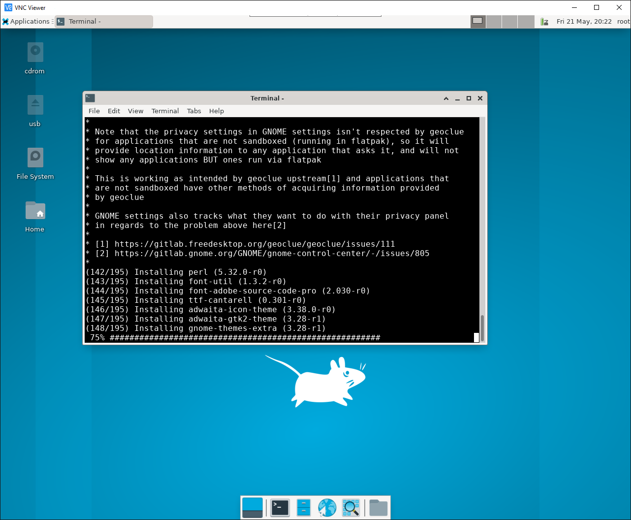This screenshot has height=520, width=631.
Task: Open Terminal from the dock
Action: (x=280, y=507)
